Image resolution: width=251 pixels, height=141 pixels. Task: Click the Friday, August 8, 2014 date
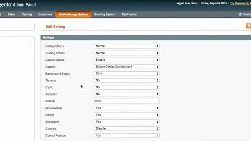[214, 3]
